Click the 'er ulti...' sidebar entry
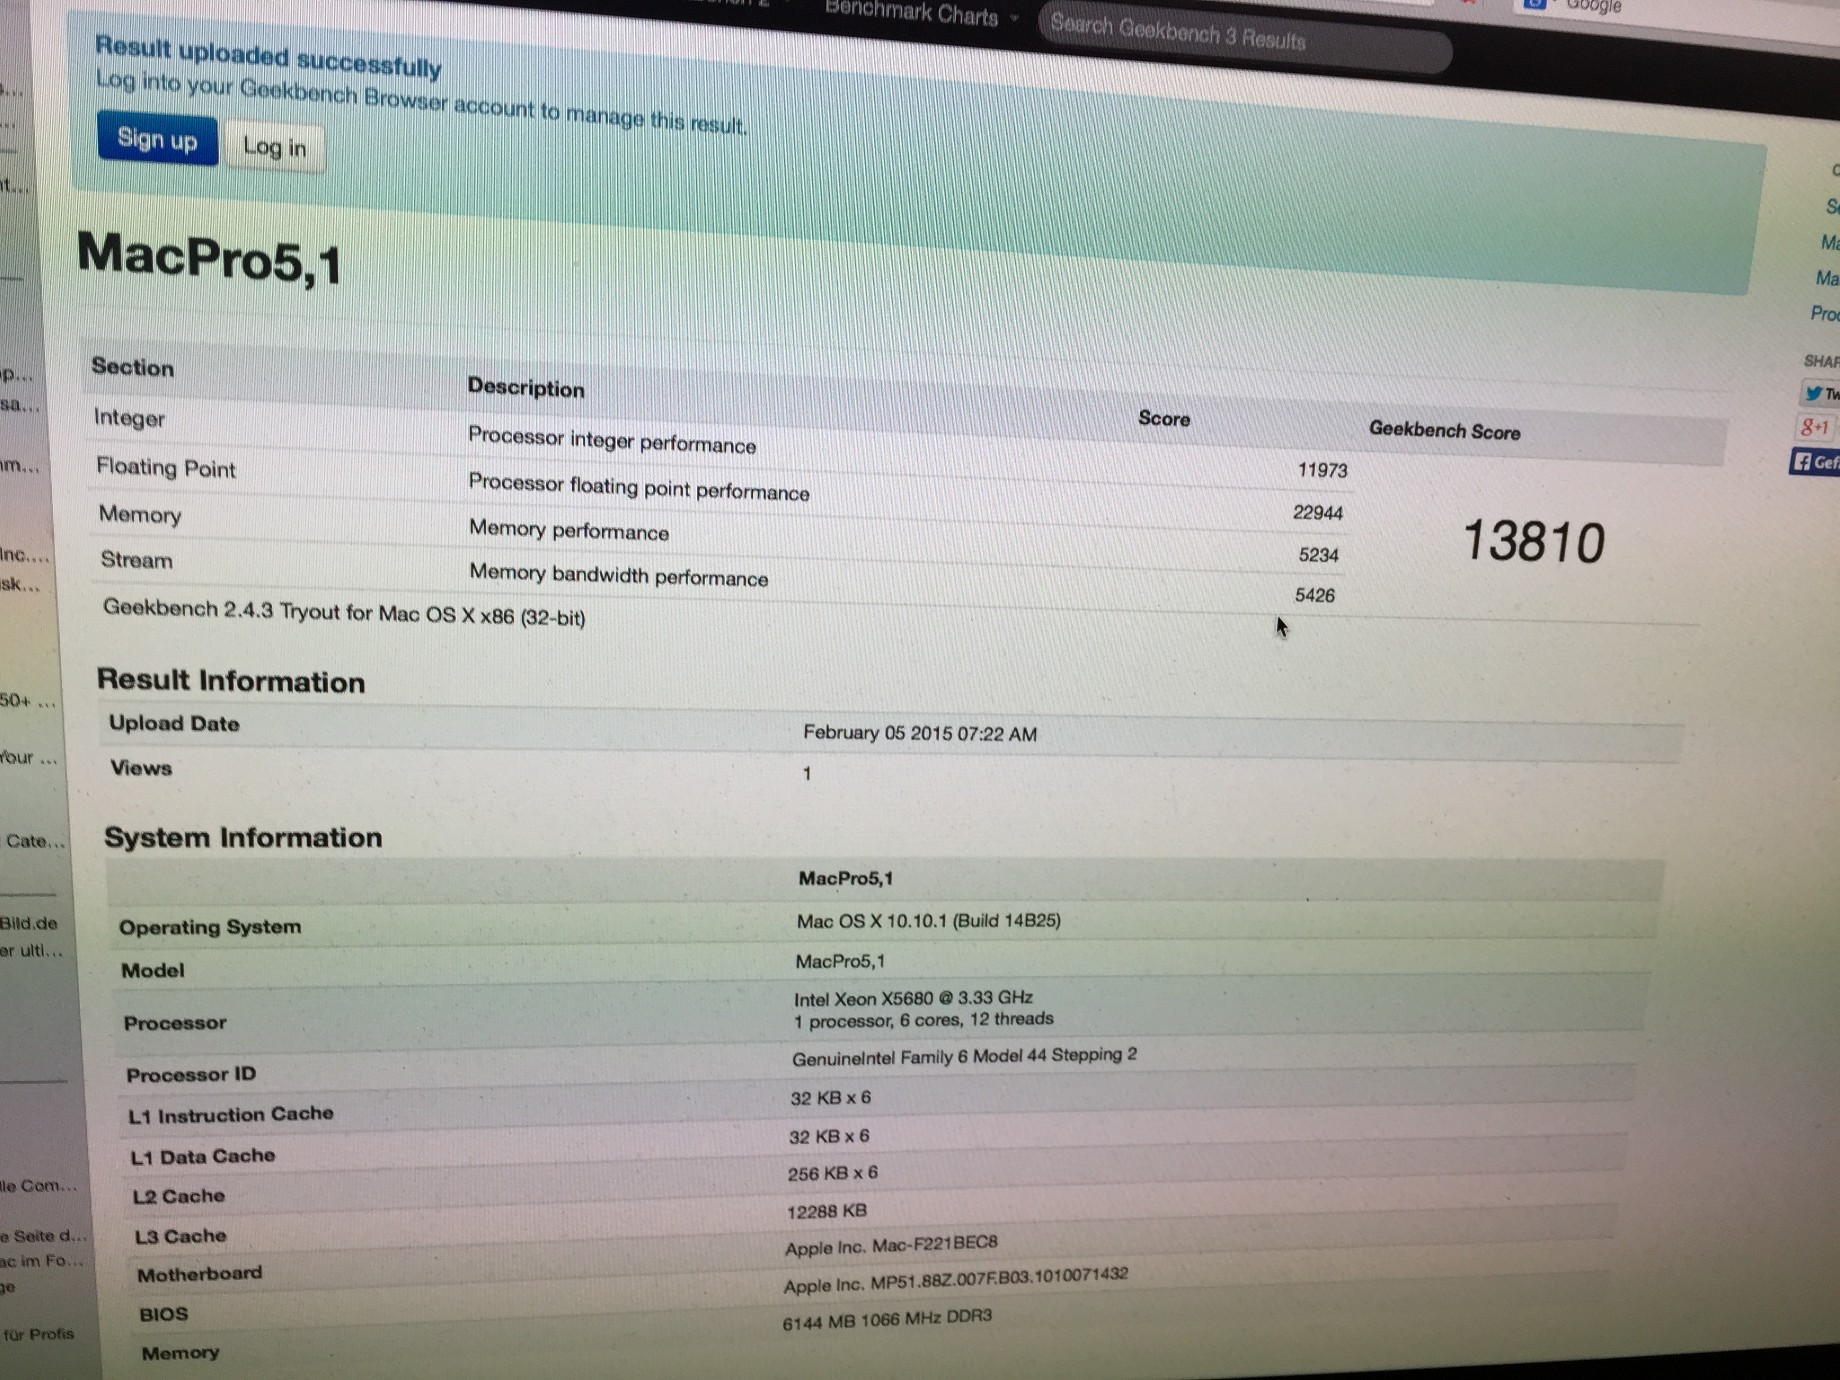This screenshot has height=1380, width=1840. [31, 951]
